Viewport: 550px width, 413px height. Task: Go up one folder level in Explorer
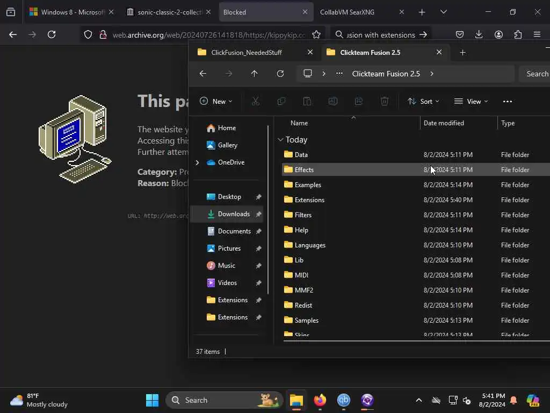254,73
